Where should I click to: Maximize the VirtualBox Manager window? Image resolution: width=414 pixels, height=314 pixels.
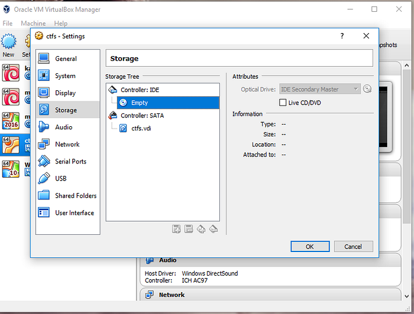374,9
